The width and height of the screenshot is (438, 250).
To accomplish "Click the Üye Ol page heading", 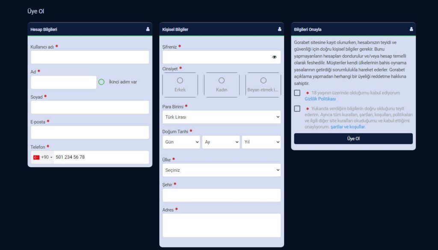I will coord(36,12).
